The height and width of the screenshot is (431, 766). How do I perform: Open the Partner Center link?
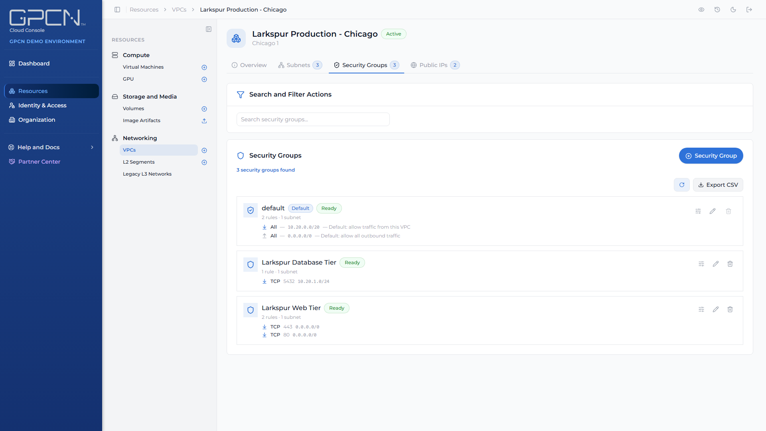click(51, 162)
